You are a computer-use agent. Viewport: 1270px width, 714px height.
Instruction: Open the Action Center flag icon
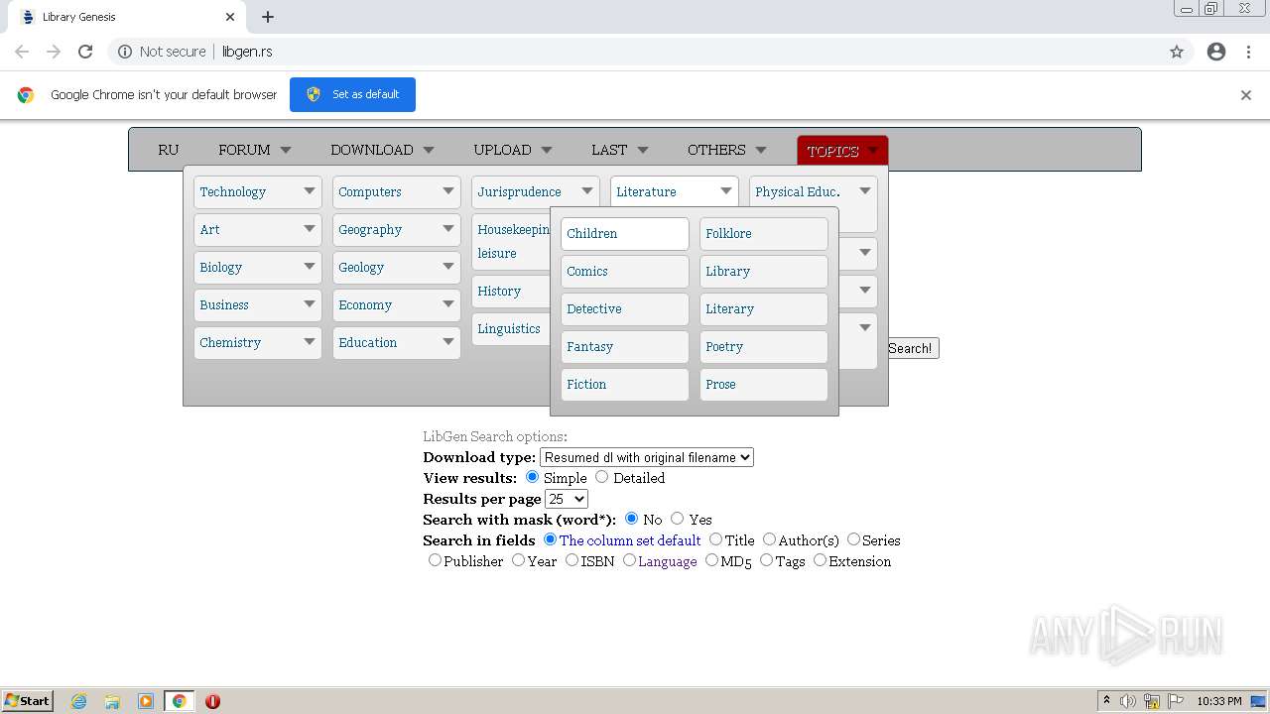pyautogui.click(x=1176, y=701)
